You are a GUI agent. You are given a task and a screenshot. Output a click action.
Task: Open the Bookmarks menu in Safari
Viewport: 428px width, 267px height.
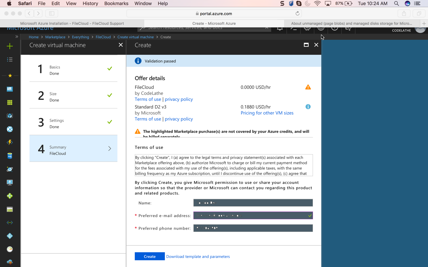point(116,3)
